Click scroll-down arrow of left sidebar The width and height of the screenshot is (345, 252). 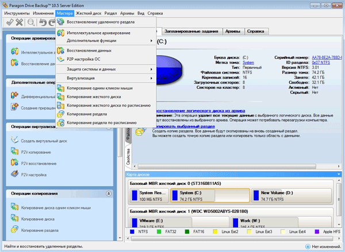(x=120, y=238)
